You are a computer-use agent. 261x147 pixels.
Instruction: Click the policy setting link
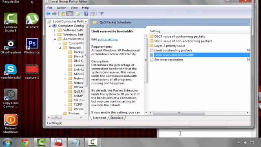pos(108,40)
